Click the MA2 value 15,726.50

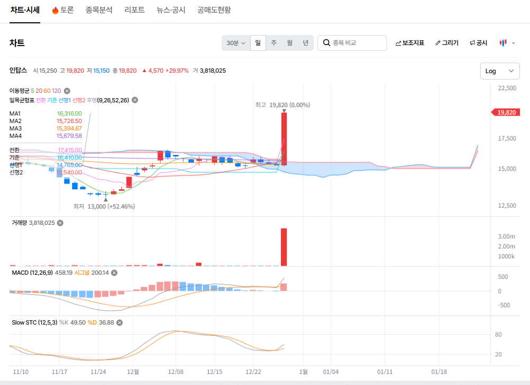click(69, 121)
